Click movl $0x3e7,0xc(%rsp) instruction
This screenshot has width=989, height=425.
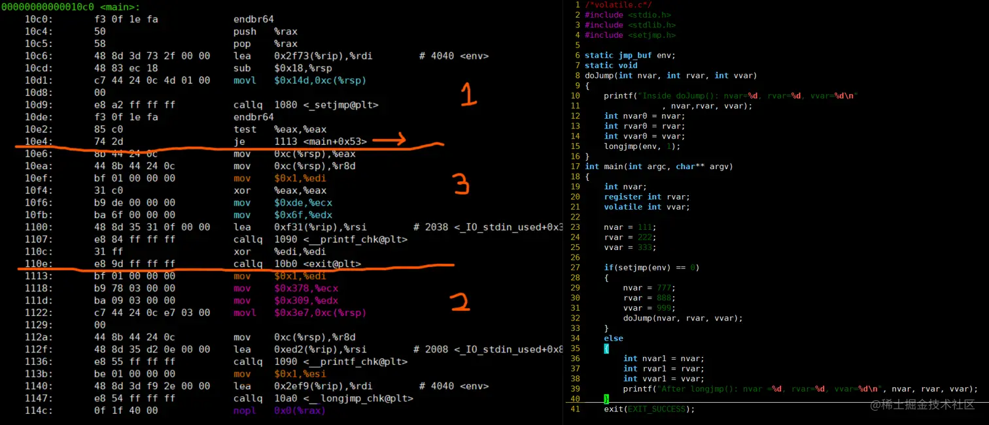(x=300, y=313)
